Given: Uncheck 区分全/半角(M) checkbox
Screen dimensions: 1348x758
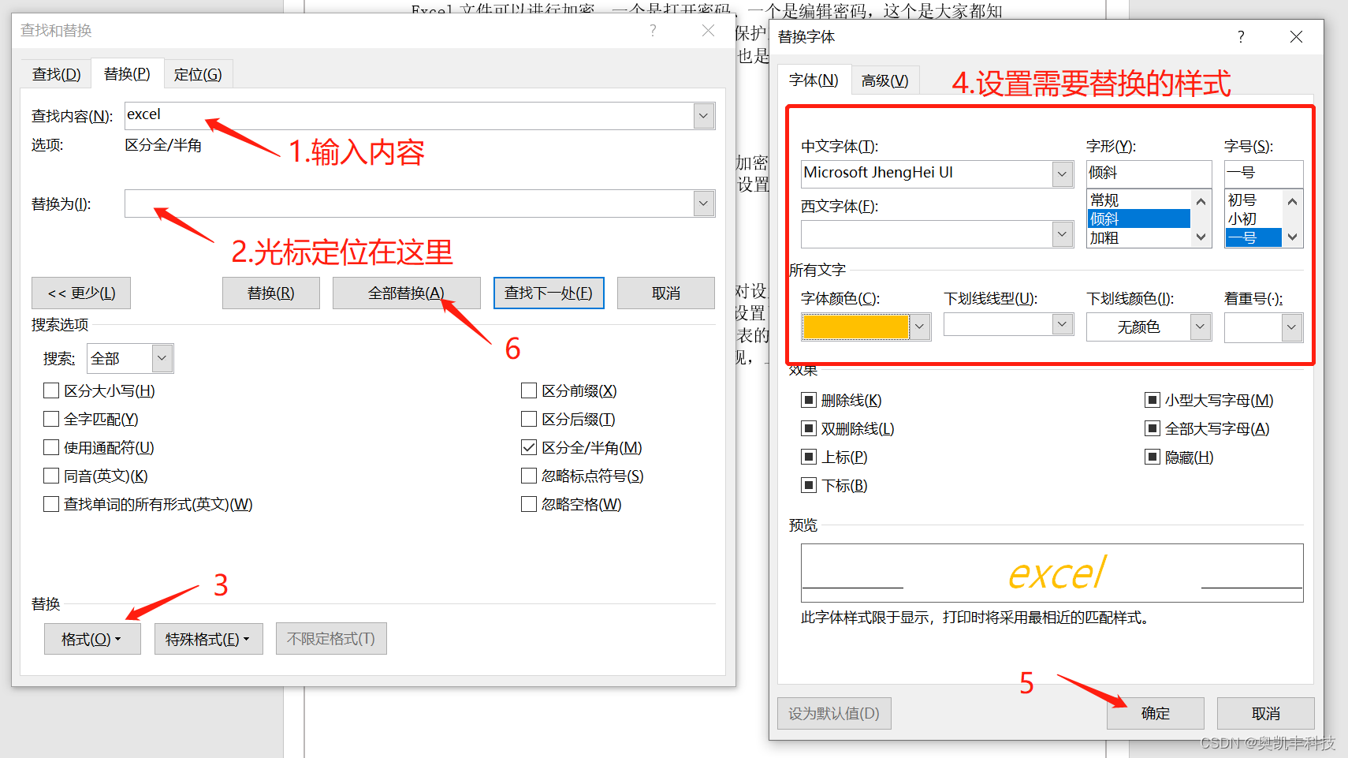Looking at the screenshot, I should 529,447.
